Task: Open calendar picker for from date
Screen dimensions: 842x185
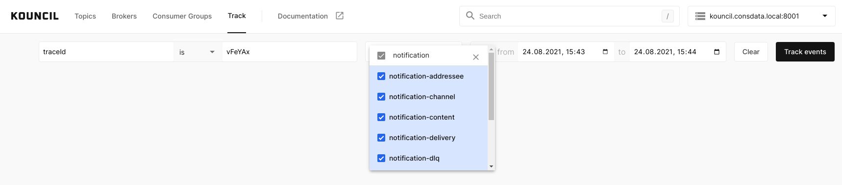Action: [x=605, y=52]
